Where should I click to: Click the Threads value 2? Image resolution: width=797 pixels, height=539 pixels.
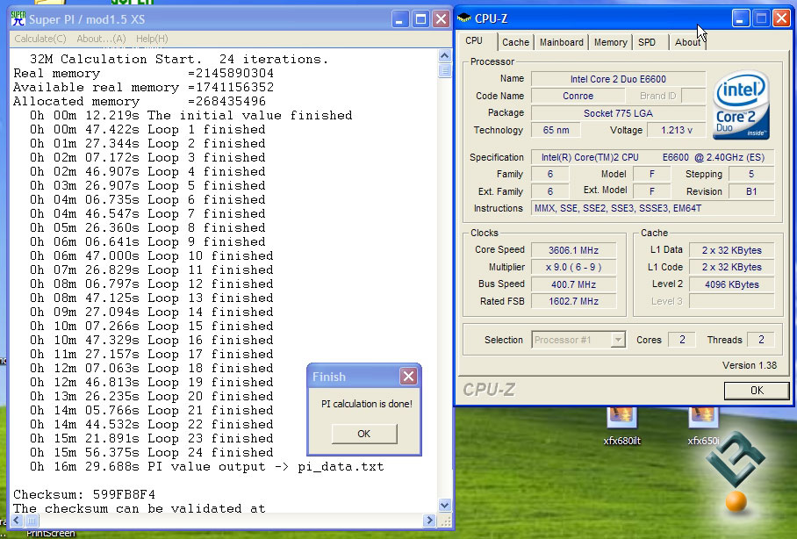point(761,340)
